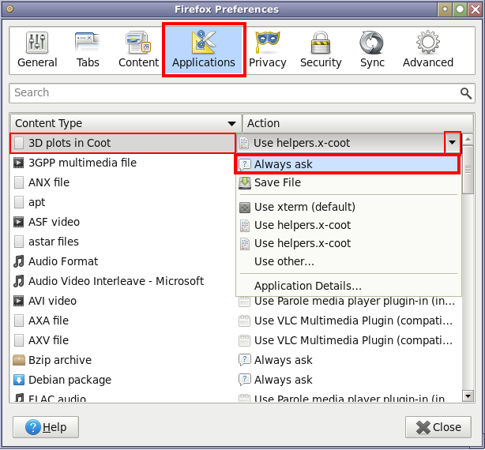Select the Applications preferences pane
This screenshot has width=485, height=450.
coord(204,50)
